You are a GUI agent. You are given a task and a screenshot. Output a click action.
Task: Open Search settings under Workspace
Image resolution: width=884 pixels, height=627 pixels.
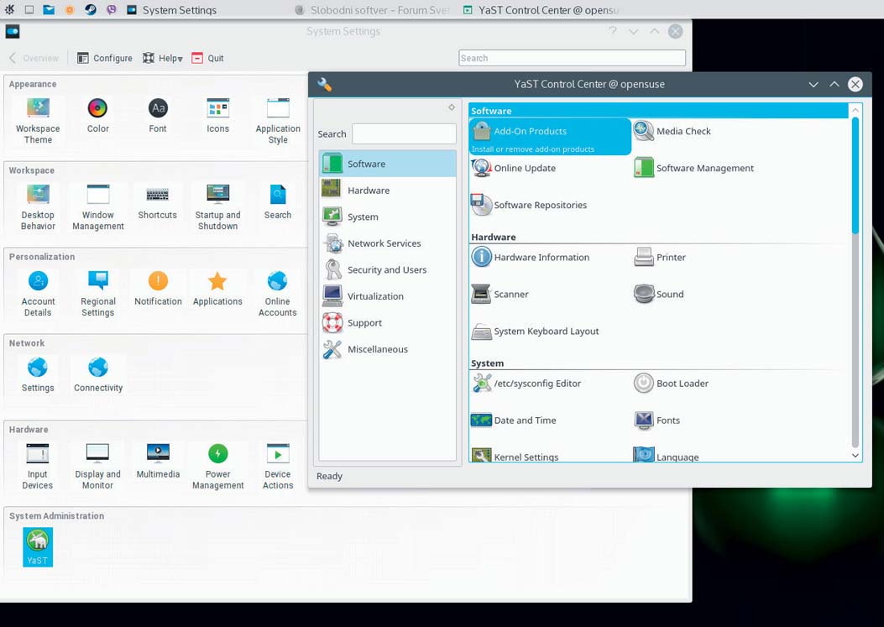pos(278,202)
